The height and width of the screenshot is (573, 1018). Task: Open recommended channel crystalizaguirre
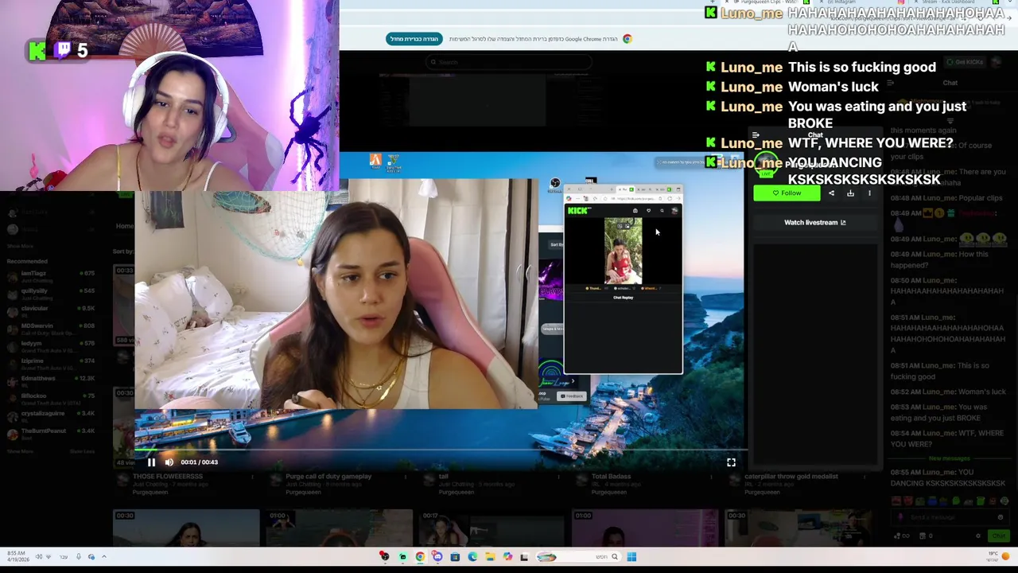[x=51, y=416]
